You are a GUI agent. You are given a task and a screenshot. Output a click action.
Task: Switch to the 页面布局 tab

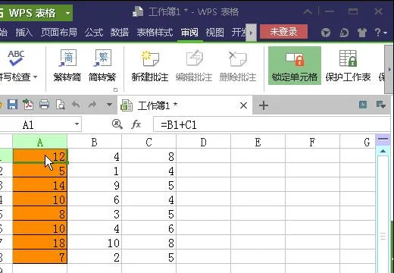coord(59,33)
